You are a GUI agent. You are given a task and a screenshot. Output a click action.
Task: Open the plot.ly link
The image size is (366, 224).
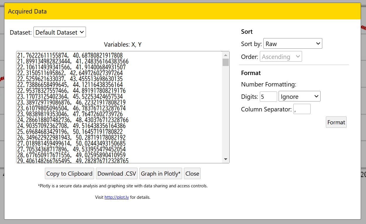point(117,197)
